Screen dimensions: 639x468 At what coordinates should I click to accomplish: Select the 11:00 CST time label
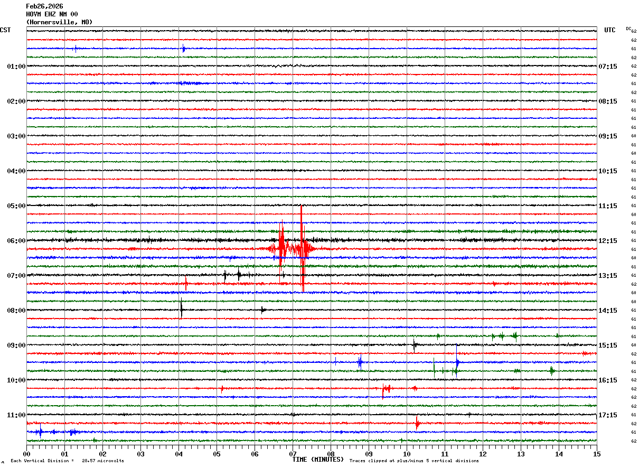[x=16, y=415]
